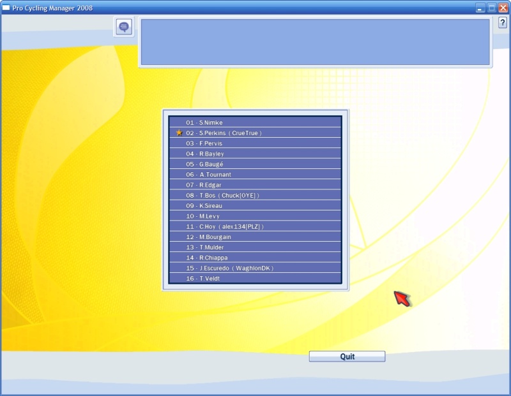Pick the 10 - M.Levy row
Image resolution: width=511 pixels, height=396 pixels.
click(256, 216)
